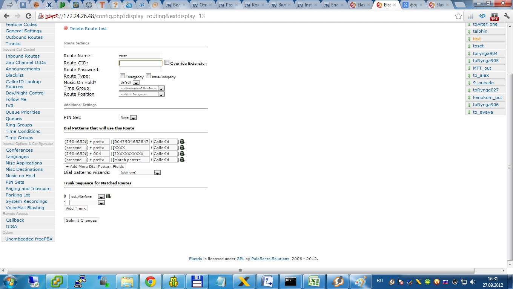513x289 pixels.
Task: Open the Time Group dropdown
Action: click(141, 88)
